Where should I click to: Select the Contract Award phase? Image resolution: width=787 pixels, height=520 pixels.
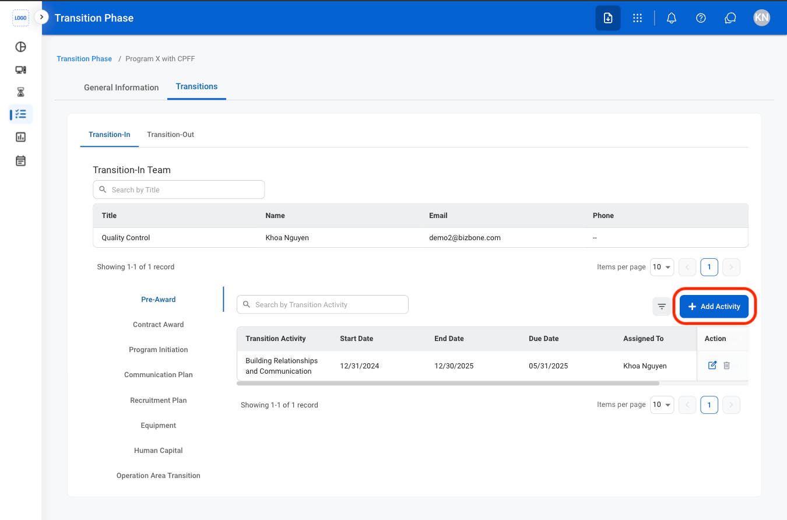tap(158, 325)
